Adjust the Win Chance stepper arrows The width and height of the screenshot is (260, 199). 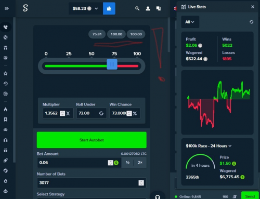129,113
